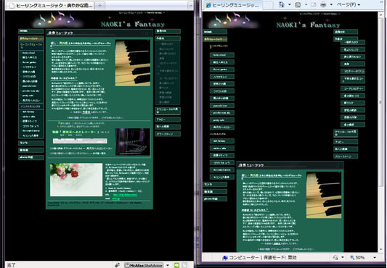Image resolution: width=387 pixels, height=268 pixels.
Task: Click the Read Mail envelope icon in Internet Explorer
Action: (x=314, y=4)
